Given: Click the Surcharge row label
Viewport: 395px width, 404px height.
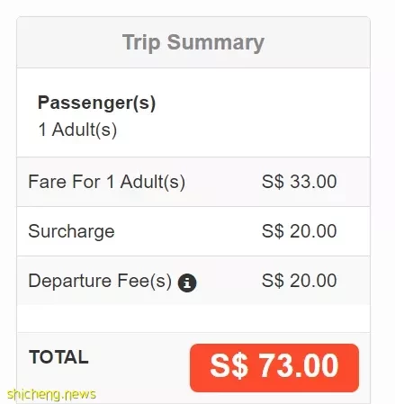Looking at the screenshot, I should pyautogui.click(x=71, y=231).
